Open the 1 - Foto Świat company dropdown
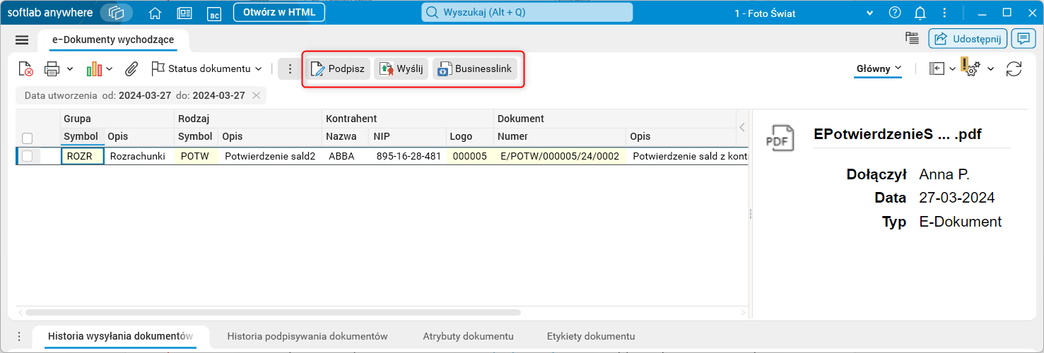The height and width of the screenshot is (353, 1044). 869,13
